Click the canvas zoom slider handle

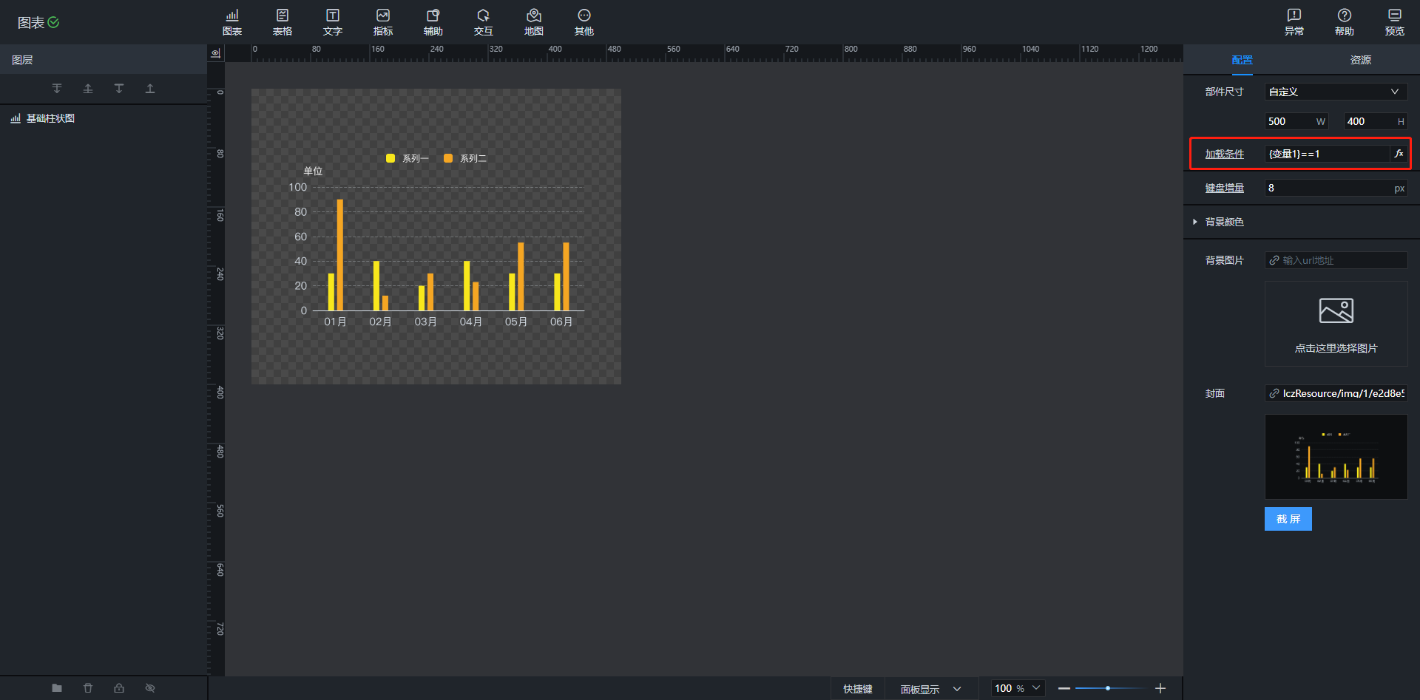[x=1107, y=688]
